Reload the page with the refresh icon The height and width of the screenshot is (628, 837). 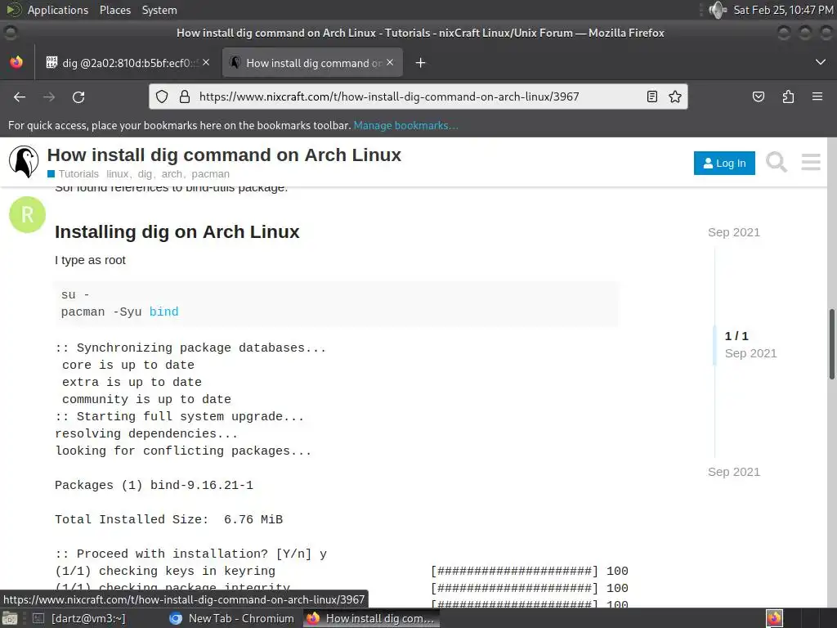point(78,97)
